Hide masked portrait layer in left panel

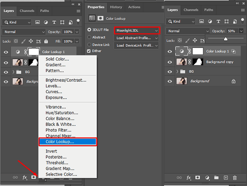[x=6, y=63]
